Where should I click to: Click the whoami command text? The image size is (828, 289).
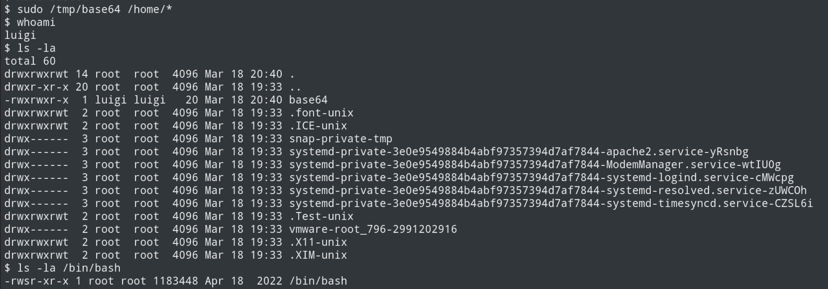36,22
